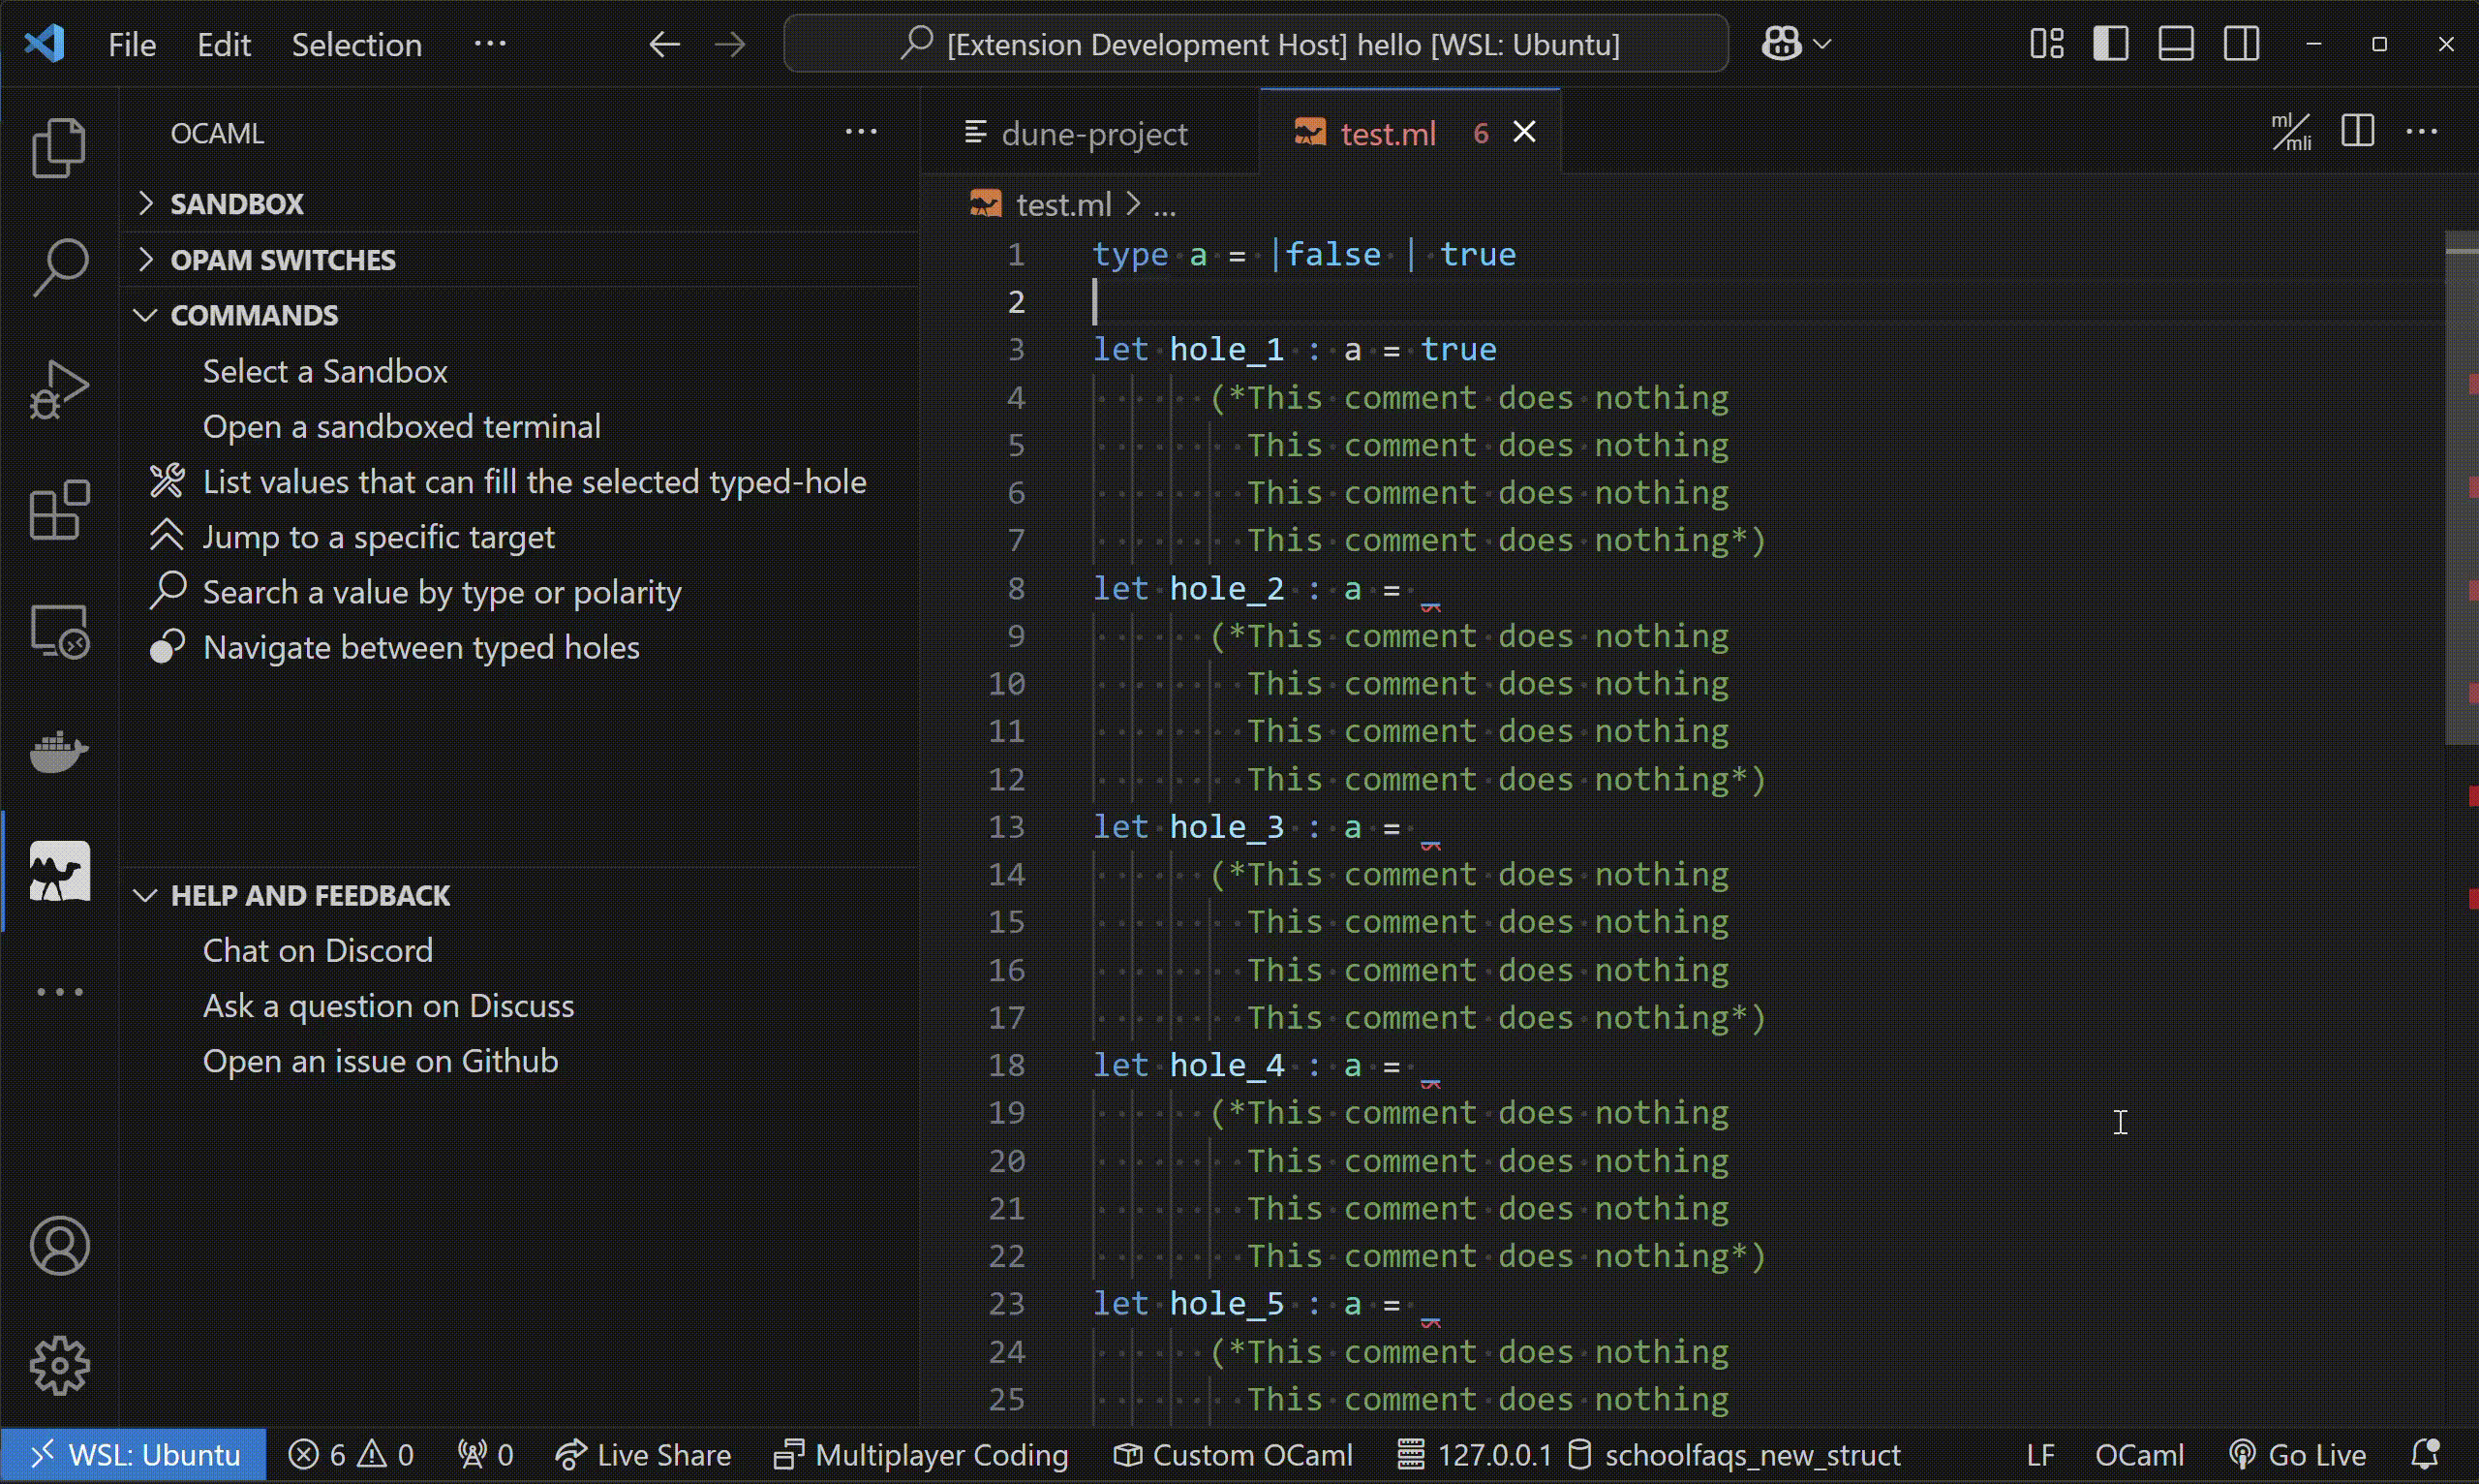Open Remote Explorer in activity bar

pos(59,632)
